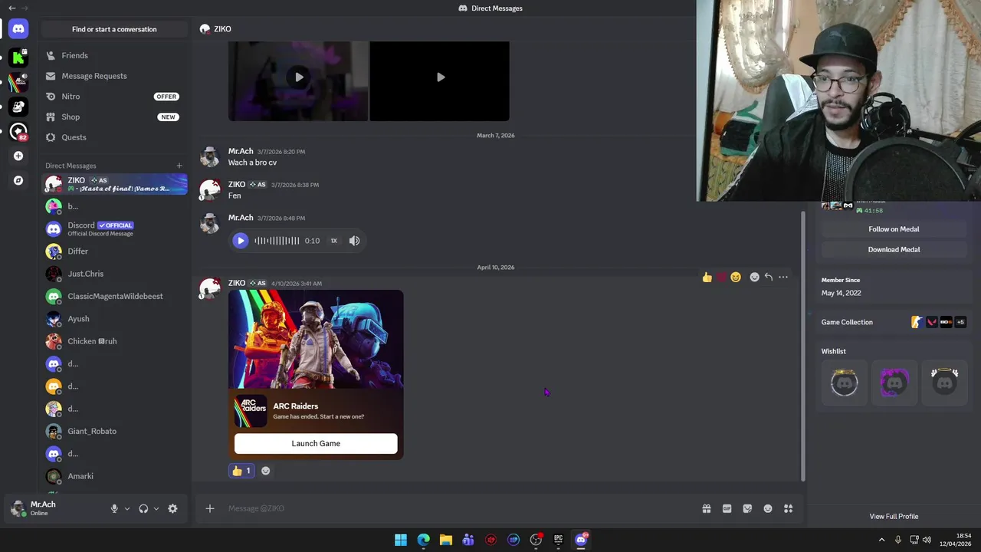
Task: Open Message Requests
Action: pos(114,76)
